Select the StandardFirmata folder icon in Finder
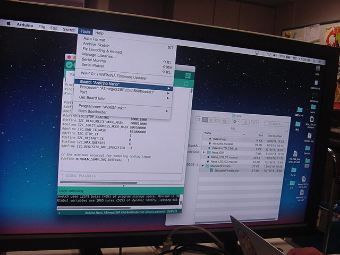Screen dimensions: 340x255 207,166
